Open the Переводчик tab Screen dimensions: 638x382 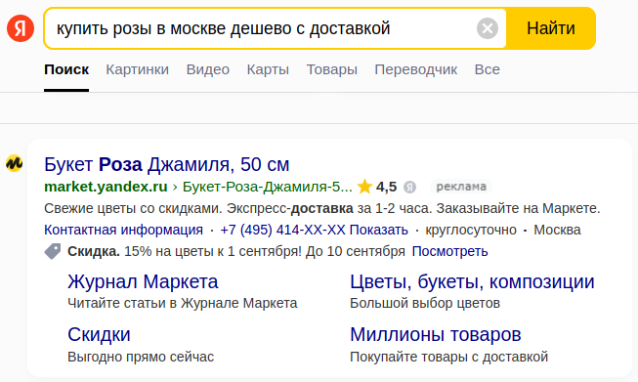(x=416, y=69)
